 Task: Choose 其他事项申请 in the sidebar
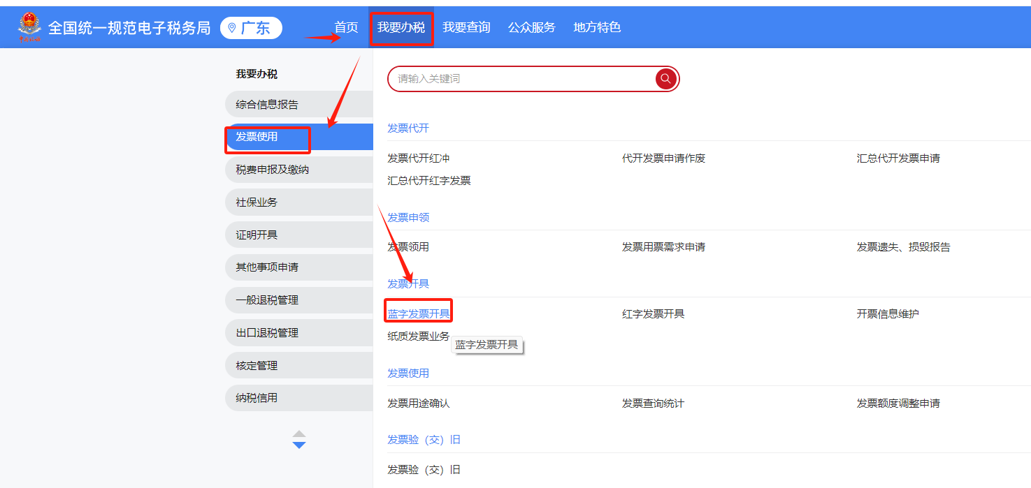point(299,267)
